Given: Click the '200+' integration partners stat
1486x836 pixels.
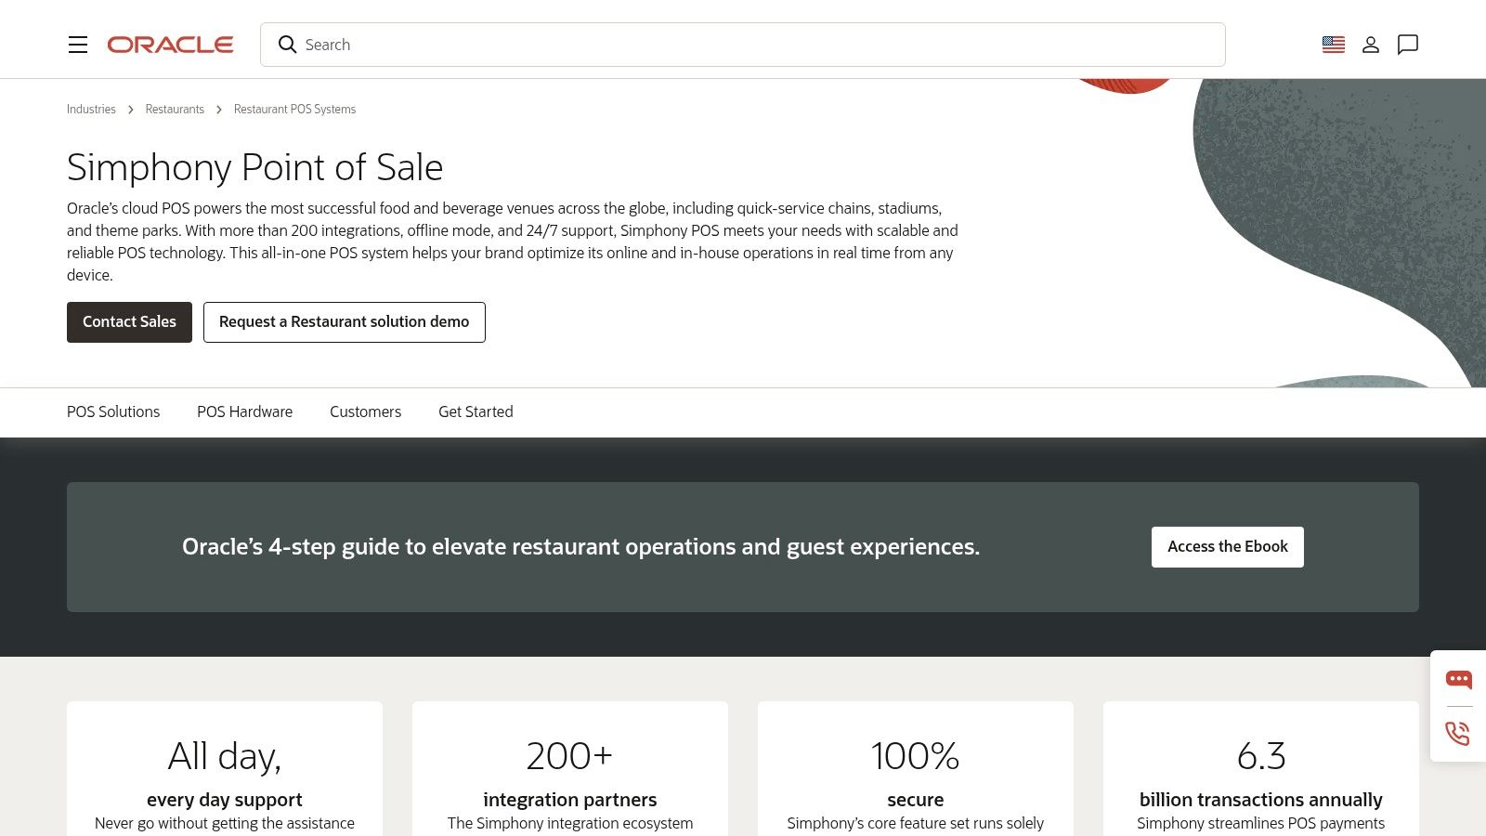Looking at the screenshot, I should (570, 756).
